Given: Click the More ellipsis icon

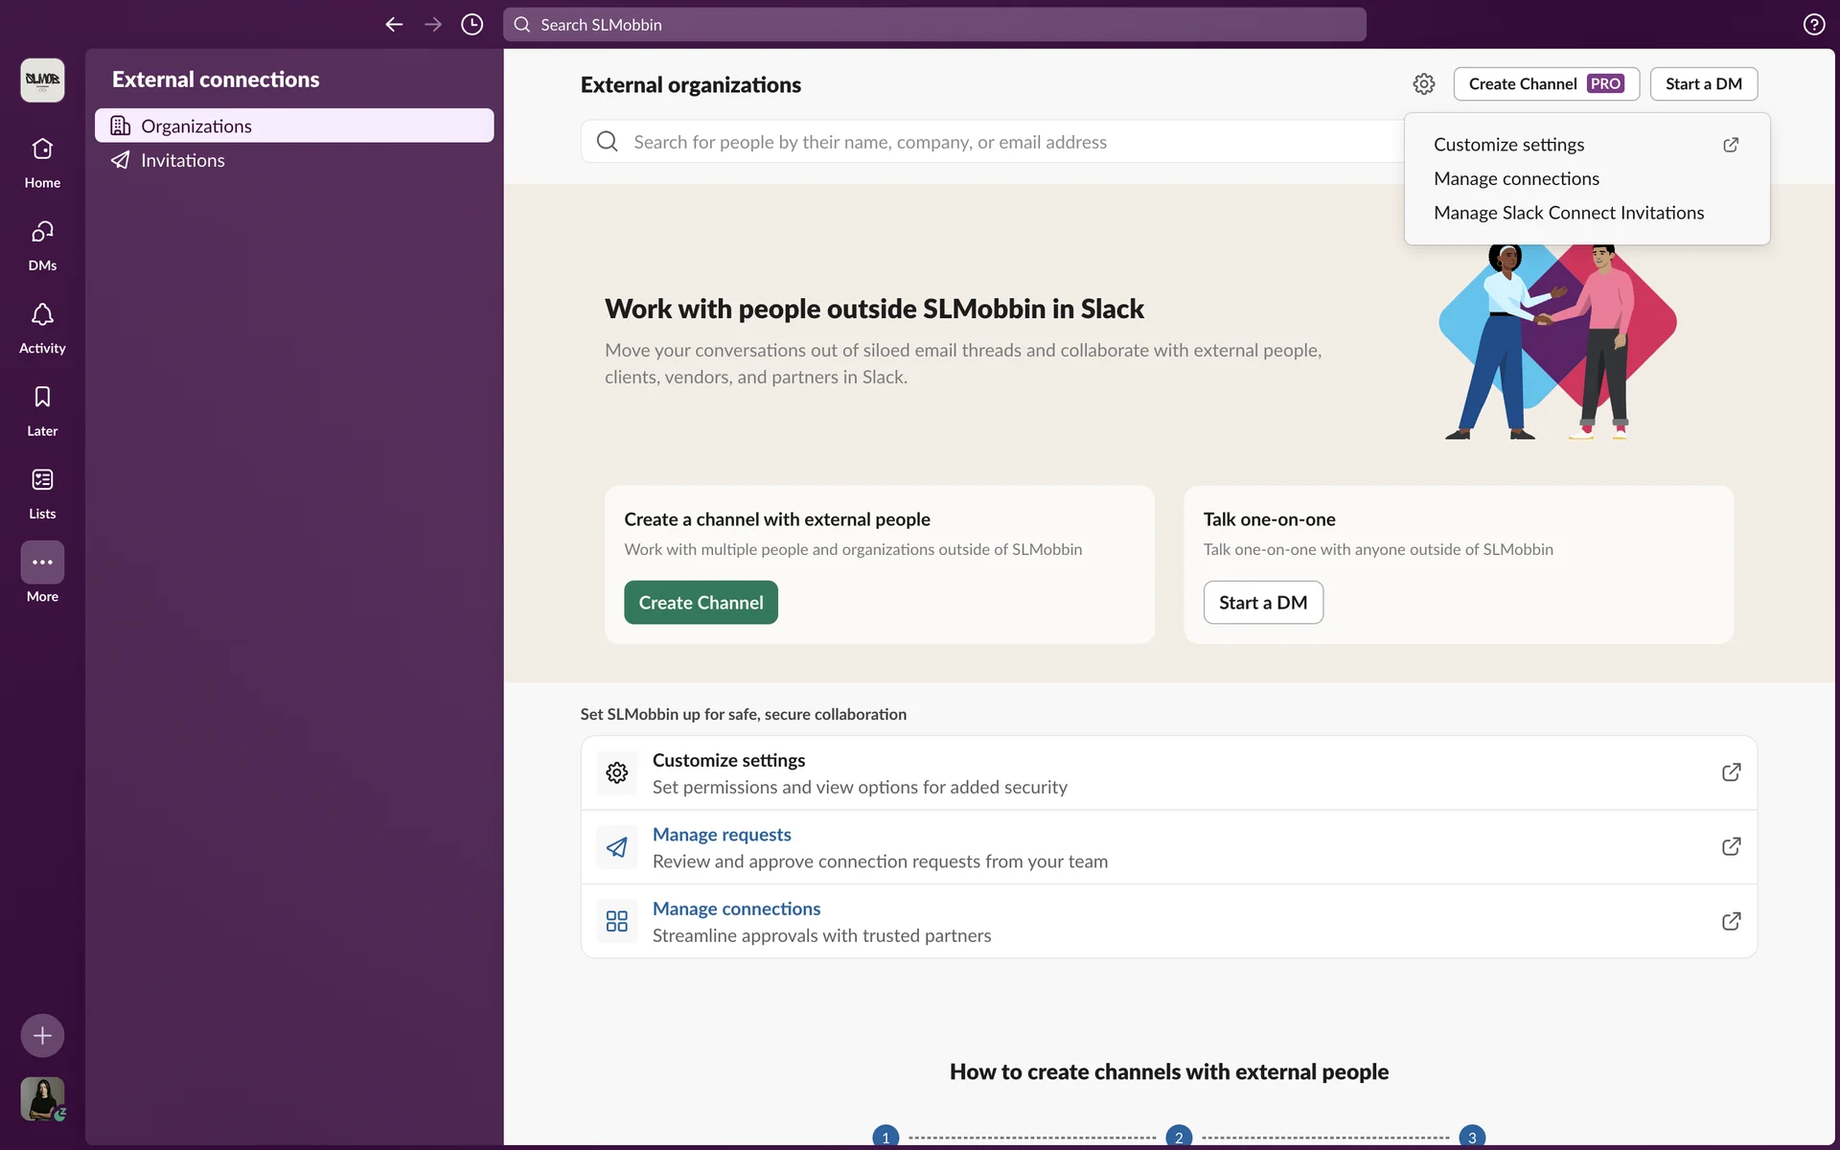Looking at the screenshot, I should 42,563.
